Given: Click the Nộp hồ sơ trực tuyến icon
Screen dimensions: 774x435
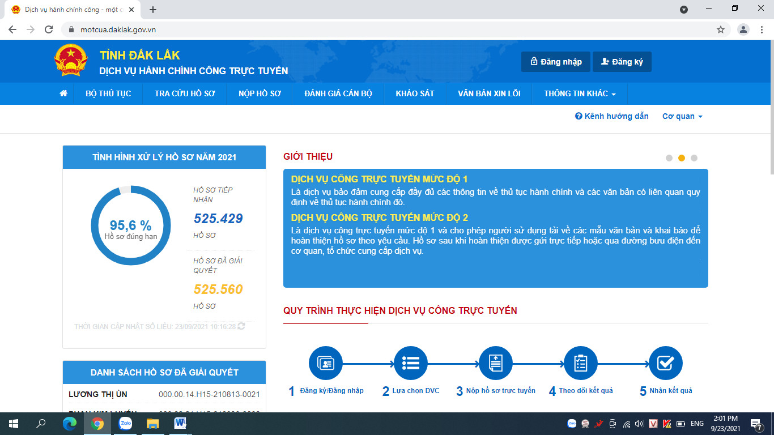Looking at the screenshot, I should tap(495, 363).
